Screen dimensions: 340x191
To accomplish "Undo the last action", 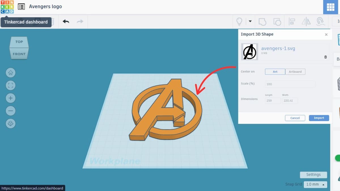I will (x=66, y=22).
